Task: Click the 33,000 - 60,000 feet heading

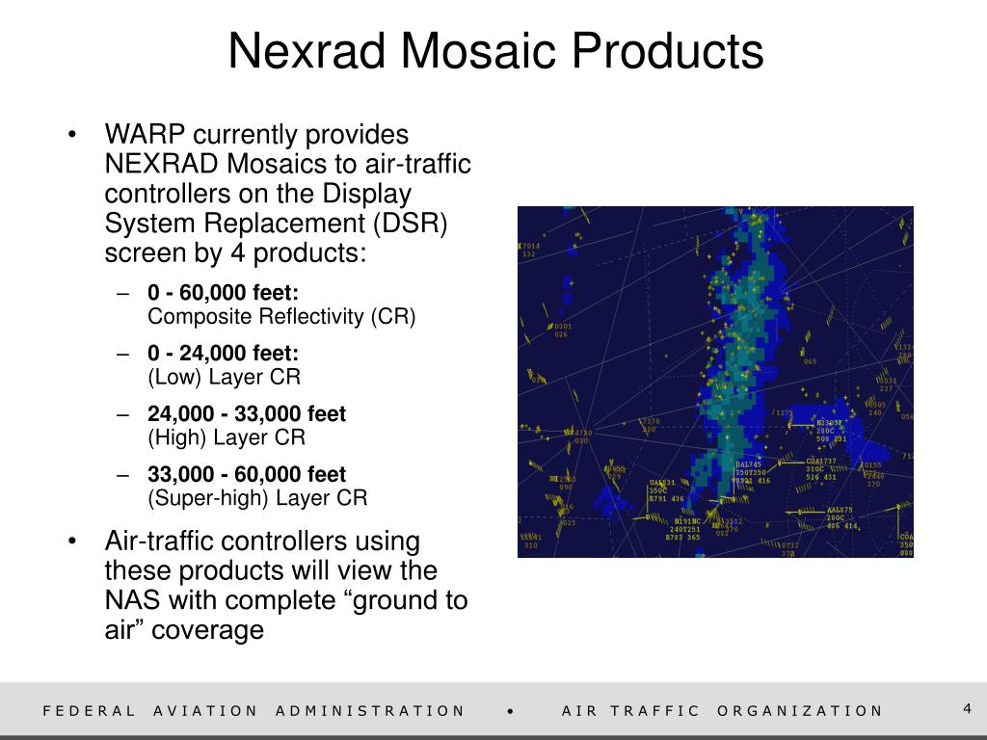Action: pyautogui.click(x=247, y=474)
